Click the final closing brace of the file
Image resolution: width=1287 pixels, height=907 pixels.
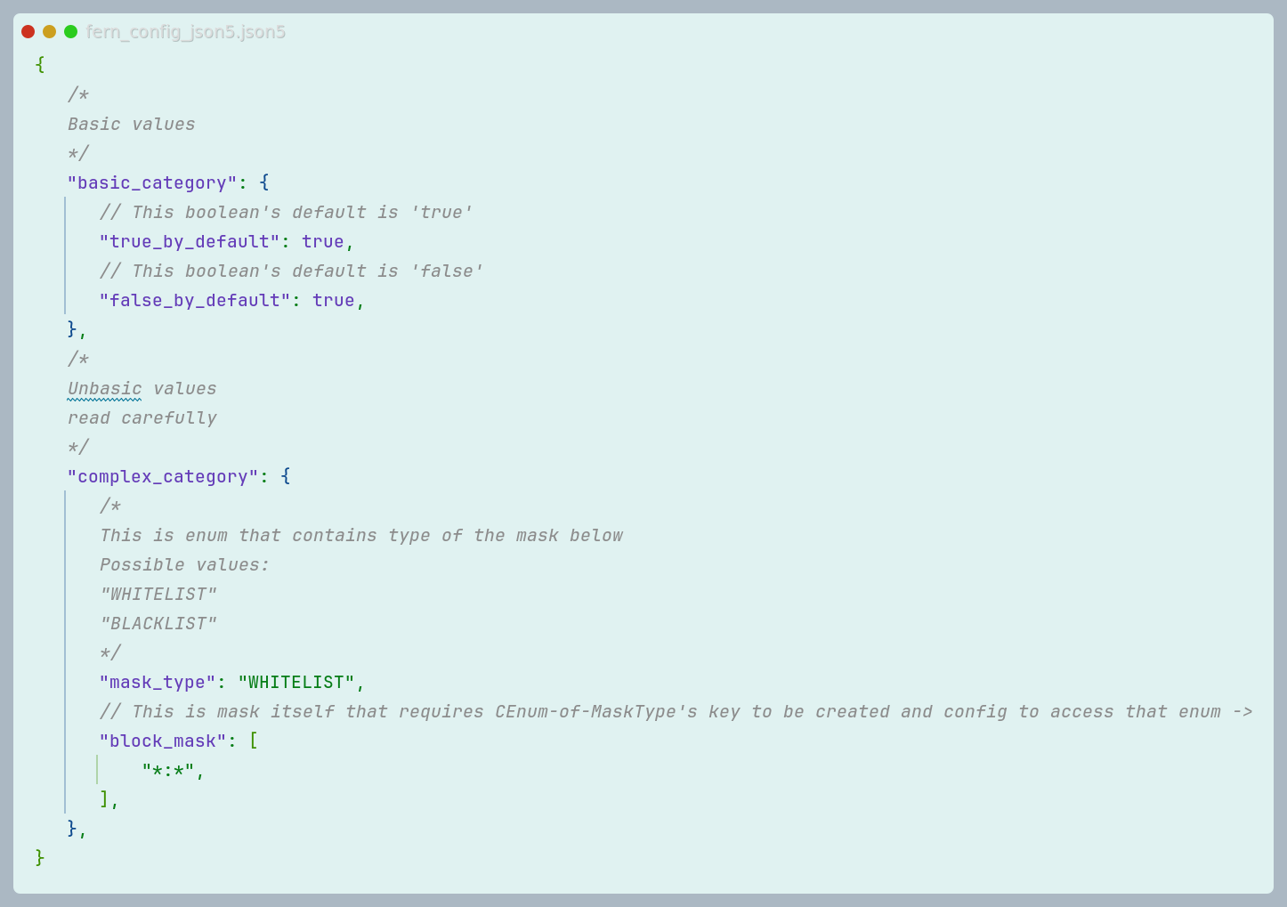[x=40, y=857]
